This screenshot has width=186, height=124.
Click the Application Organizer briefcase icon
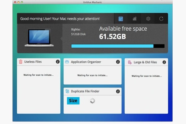pos(67,62)
